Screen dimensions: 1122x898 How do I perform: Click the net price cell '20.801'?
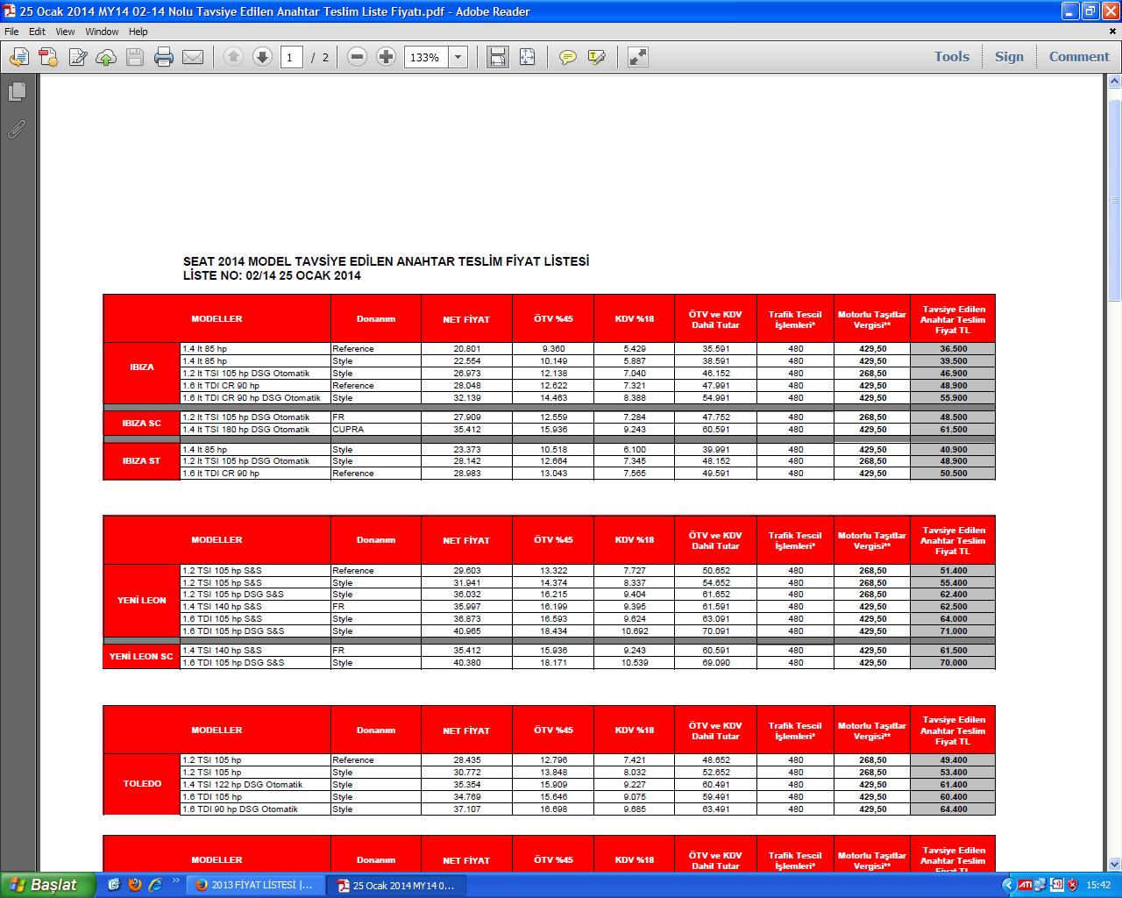click(466, 349)
